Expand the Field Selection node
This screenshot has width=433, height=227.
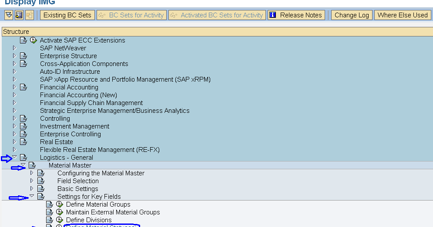[32, 181]
